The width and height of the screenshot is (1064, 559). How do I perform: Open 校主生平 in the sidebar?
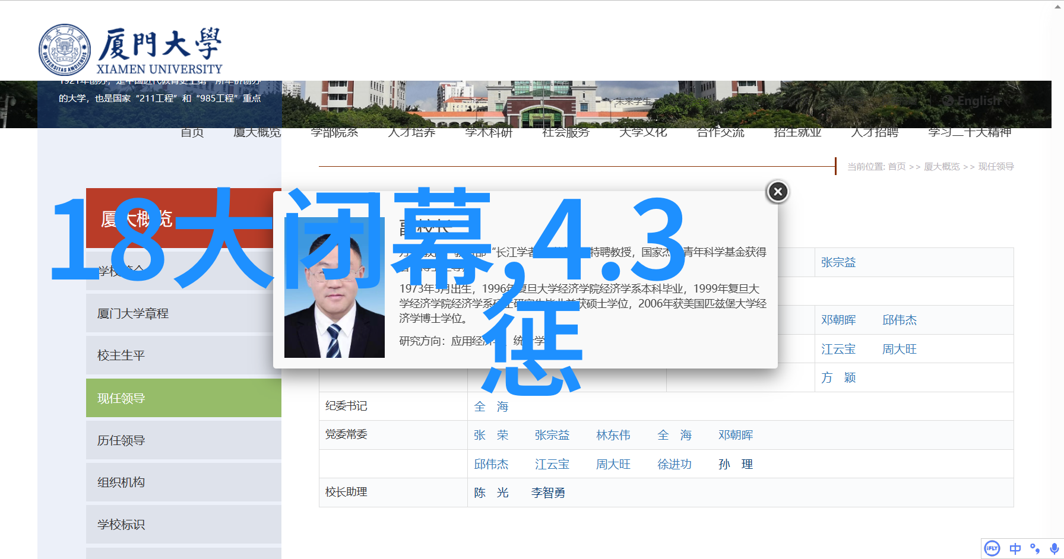click(183, 355)
